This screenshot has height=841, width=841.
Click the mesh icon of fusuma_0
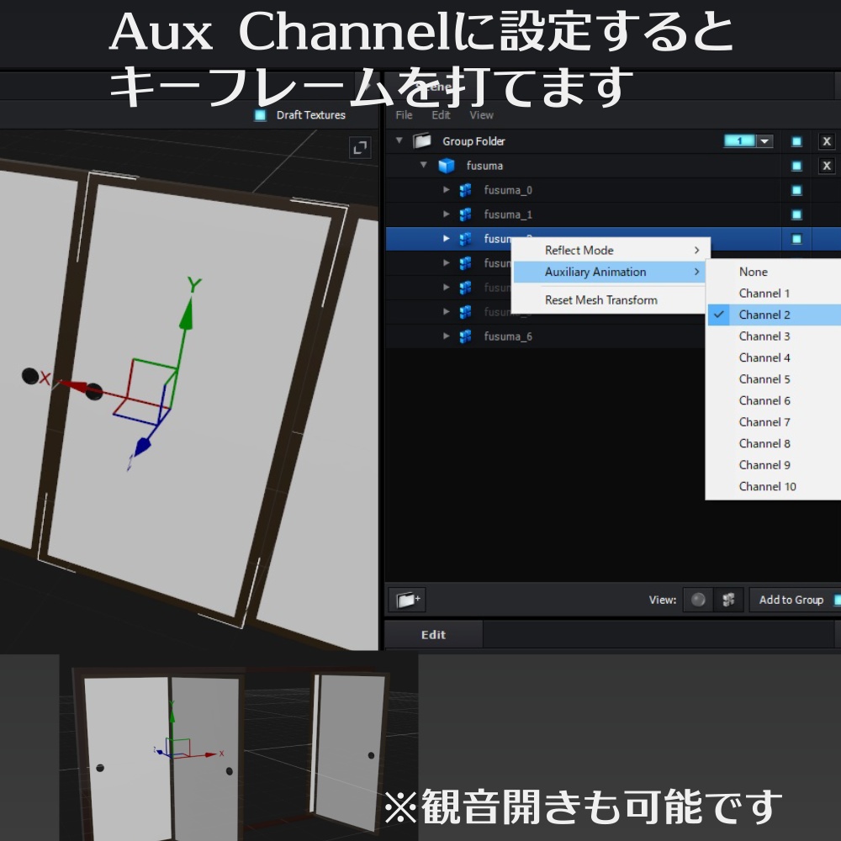(465, 190)
